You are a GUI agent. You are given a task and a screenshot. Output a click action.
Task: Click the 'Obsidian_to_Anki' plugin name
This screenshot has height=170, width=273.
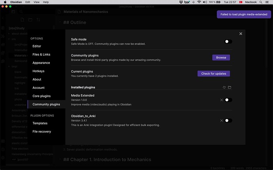click(83, 116)
